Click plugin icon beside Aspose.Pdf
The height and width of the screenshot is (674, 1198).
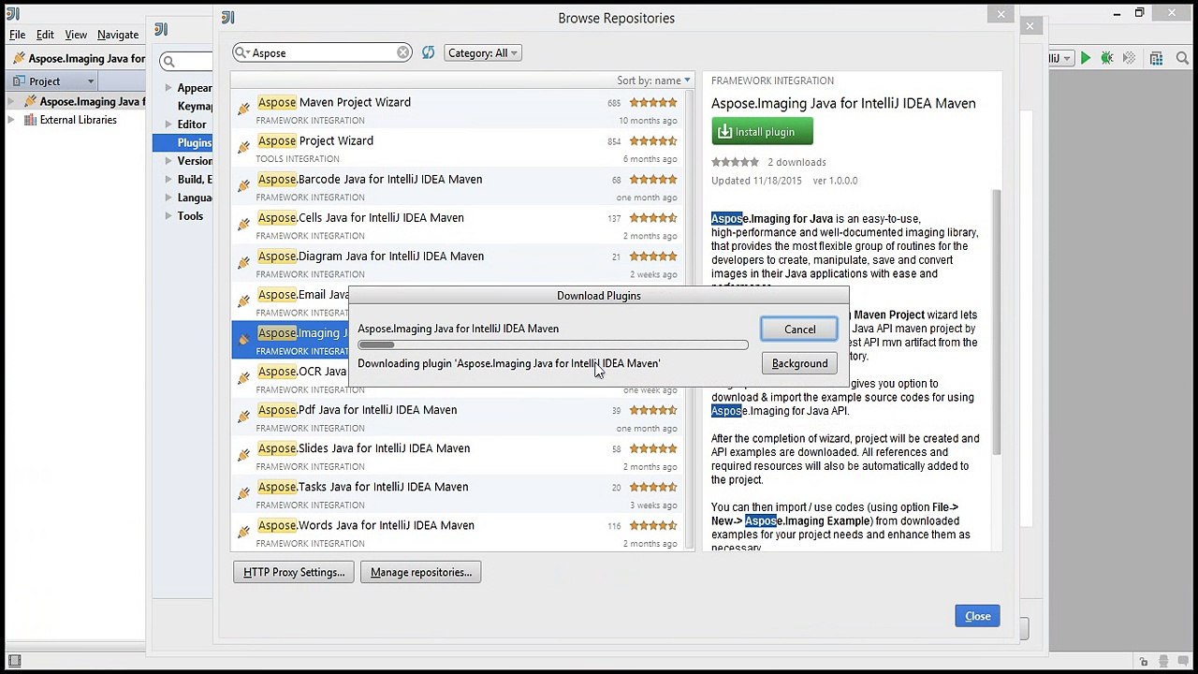point(243,416)
